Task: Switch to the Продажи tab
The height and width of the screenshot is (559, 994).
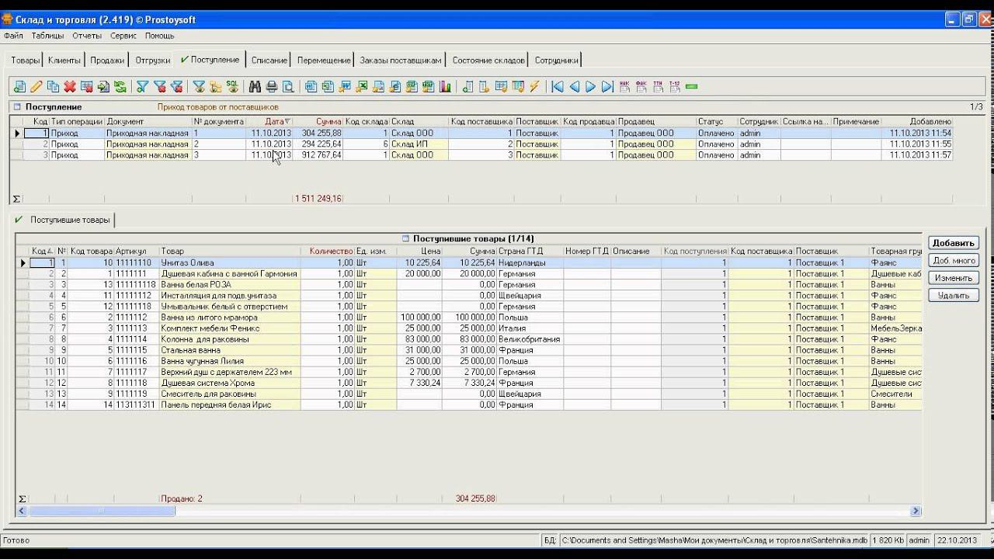Action: click(x=107, y=61)
